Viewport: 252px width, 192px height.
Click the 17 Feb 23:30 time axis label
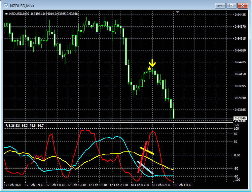(x=119, y=185)
